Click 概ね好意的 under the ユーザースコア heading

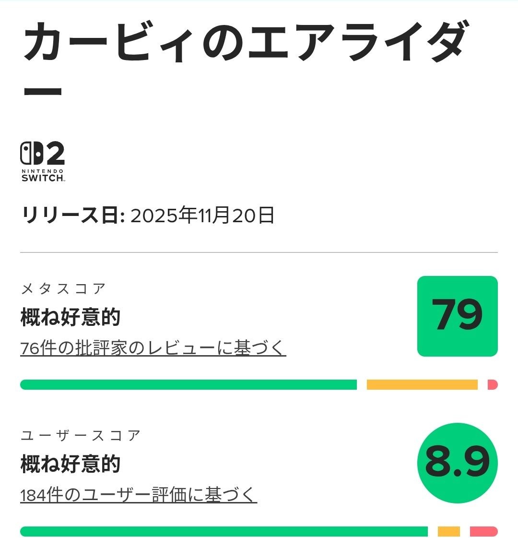[71, 464]
